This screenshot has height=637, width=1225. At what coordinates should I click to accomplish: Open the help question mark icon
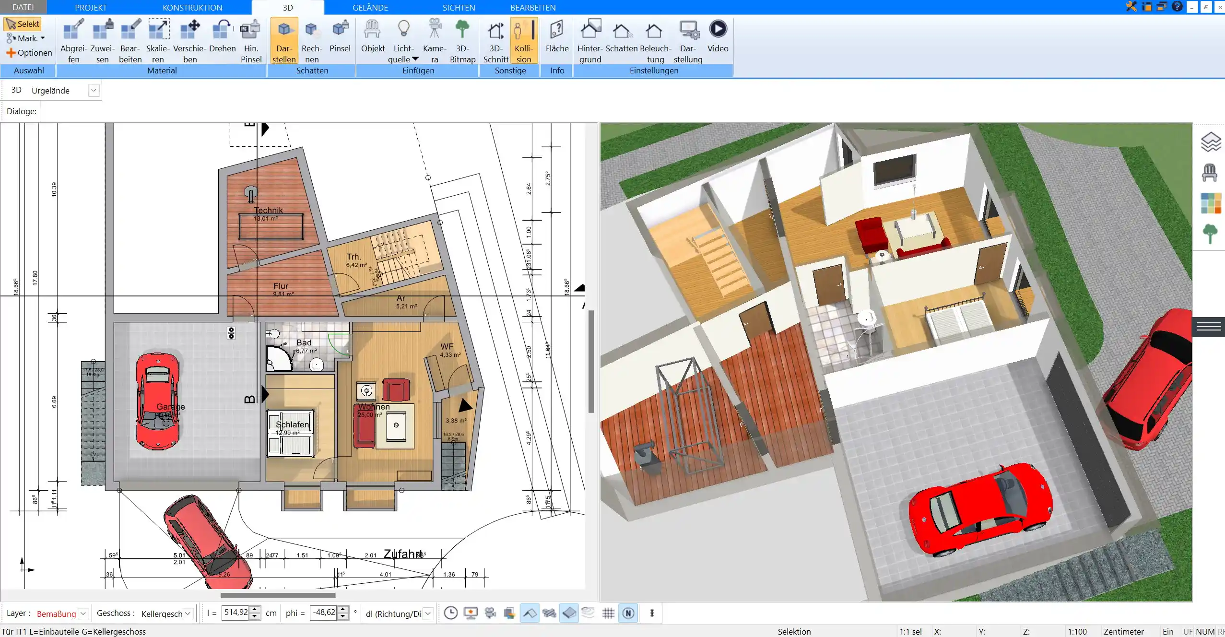click(1178, 7)
